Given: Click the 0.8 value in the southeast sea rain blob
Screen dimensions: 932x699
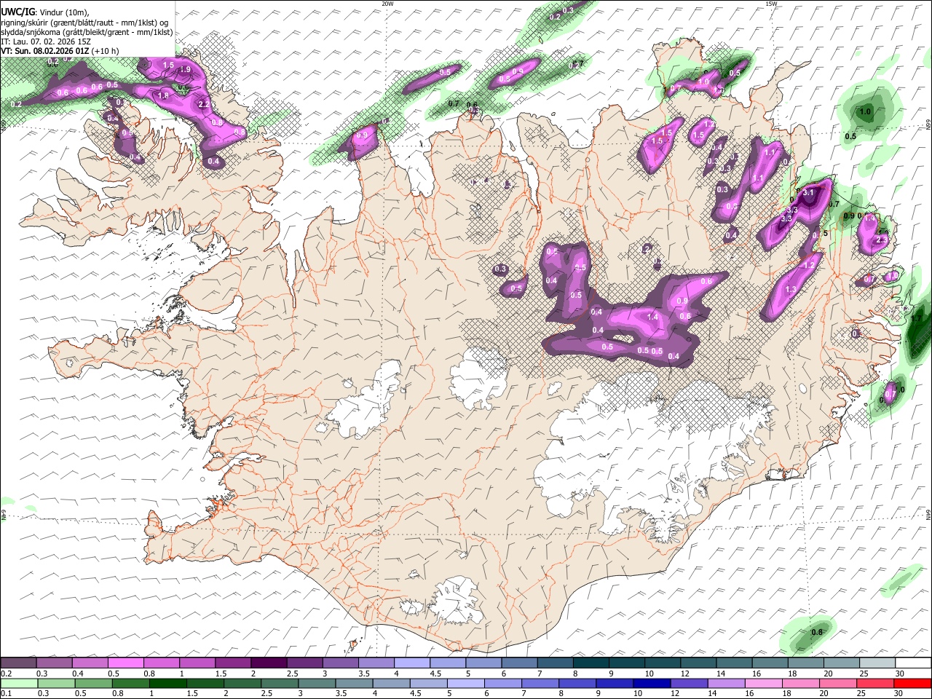Looking at the screenshot, I should (817, 632).
